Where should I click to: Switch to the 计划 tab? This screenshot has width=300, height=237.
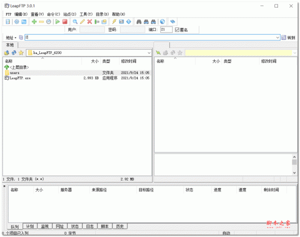pos(30,226)
